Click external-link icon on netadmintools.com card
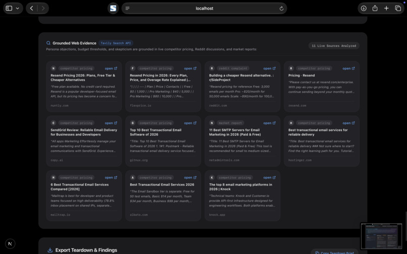The height and width of the screenshot is (254, 407). 274,123
